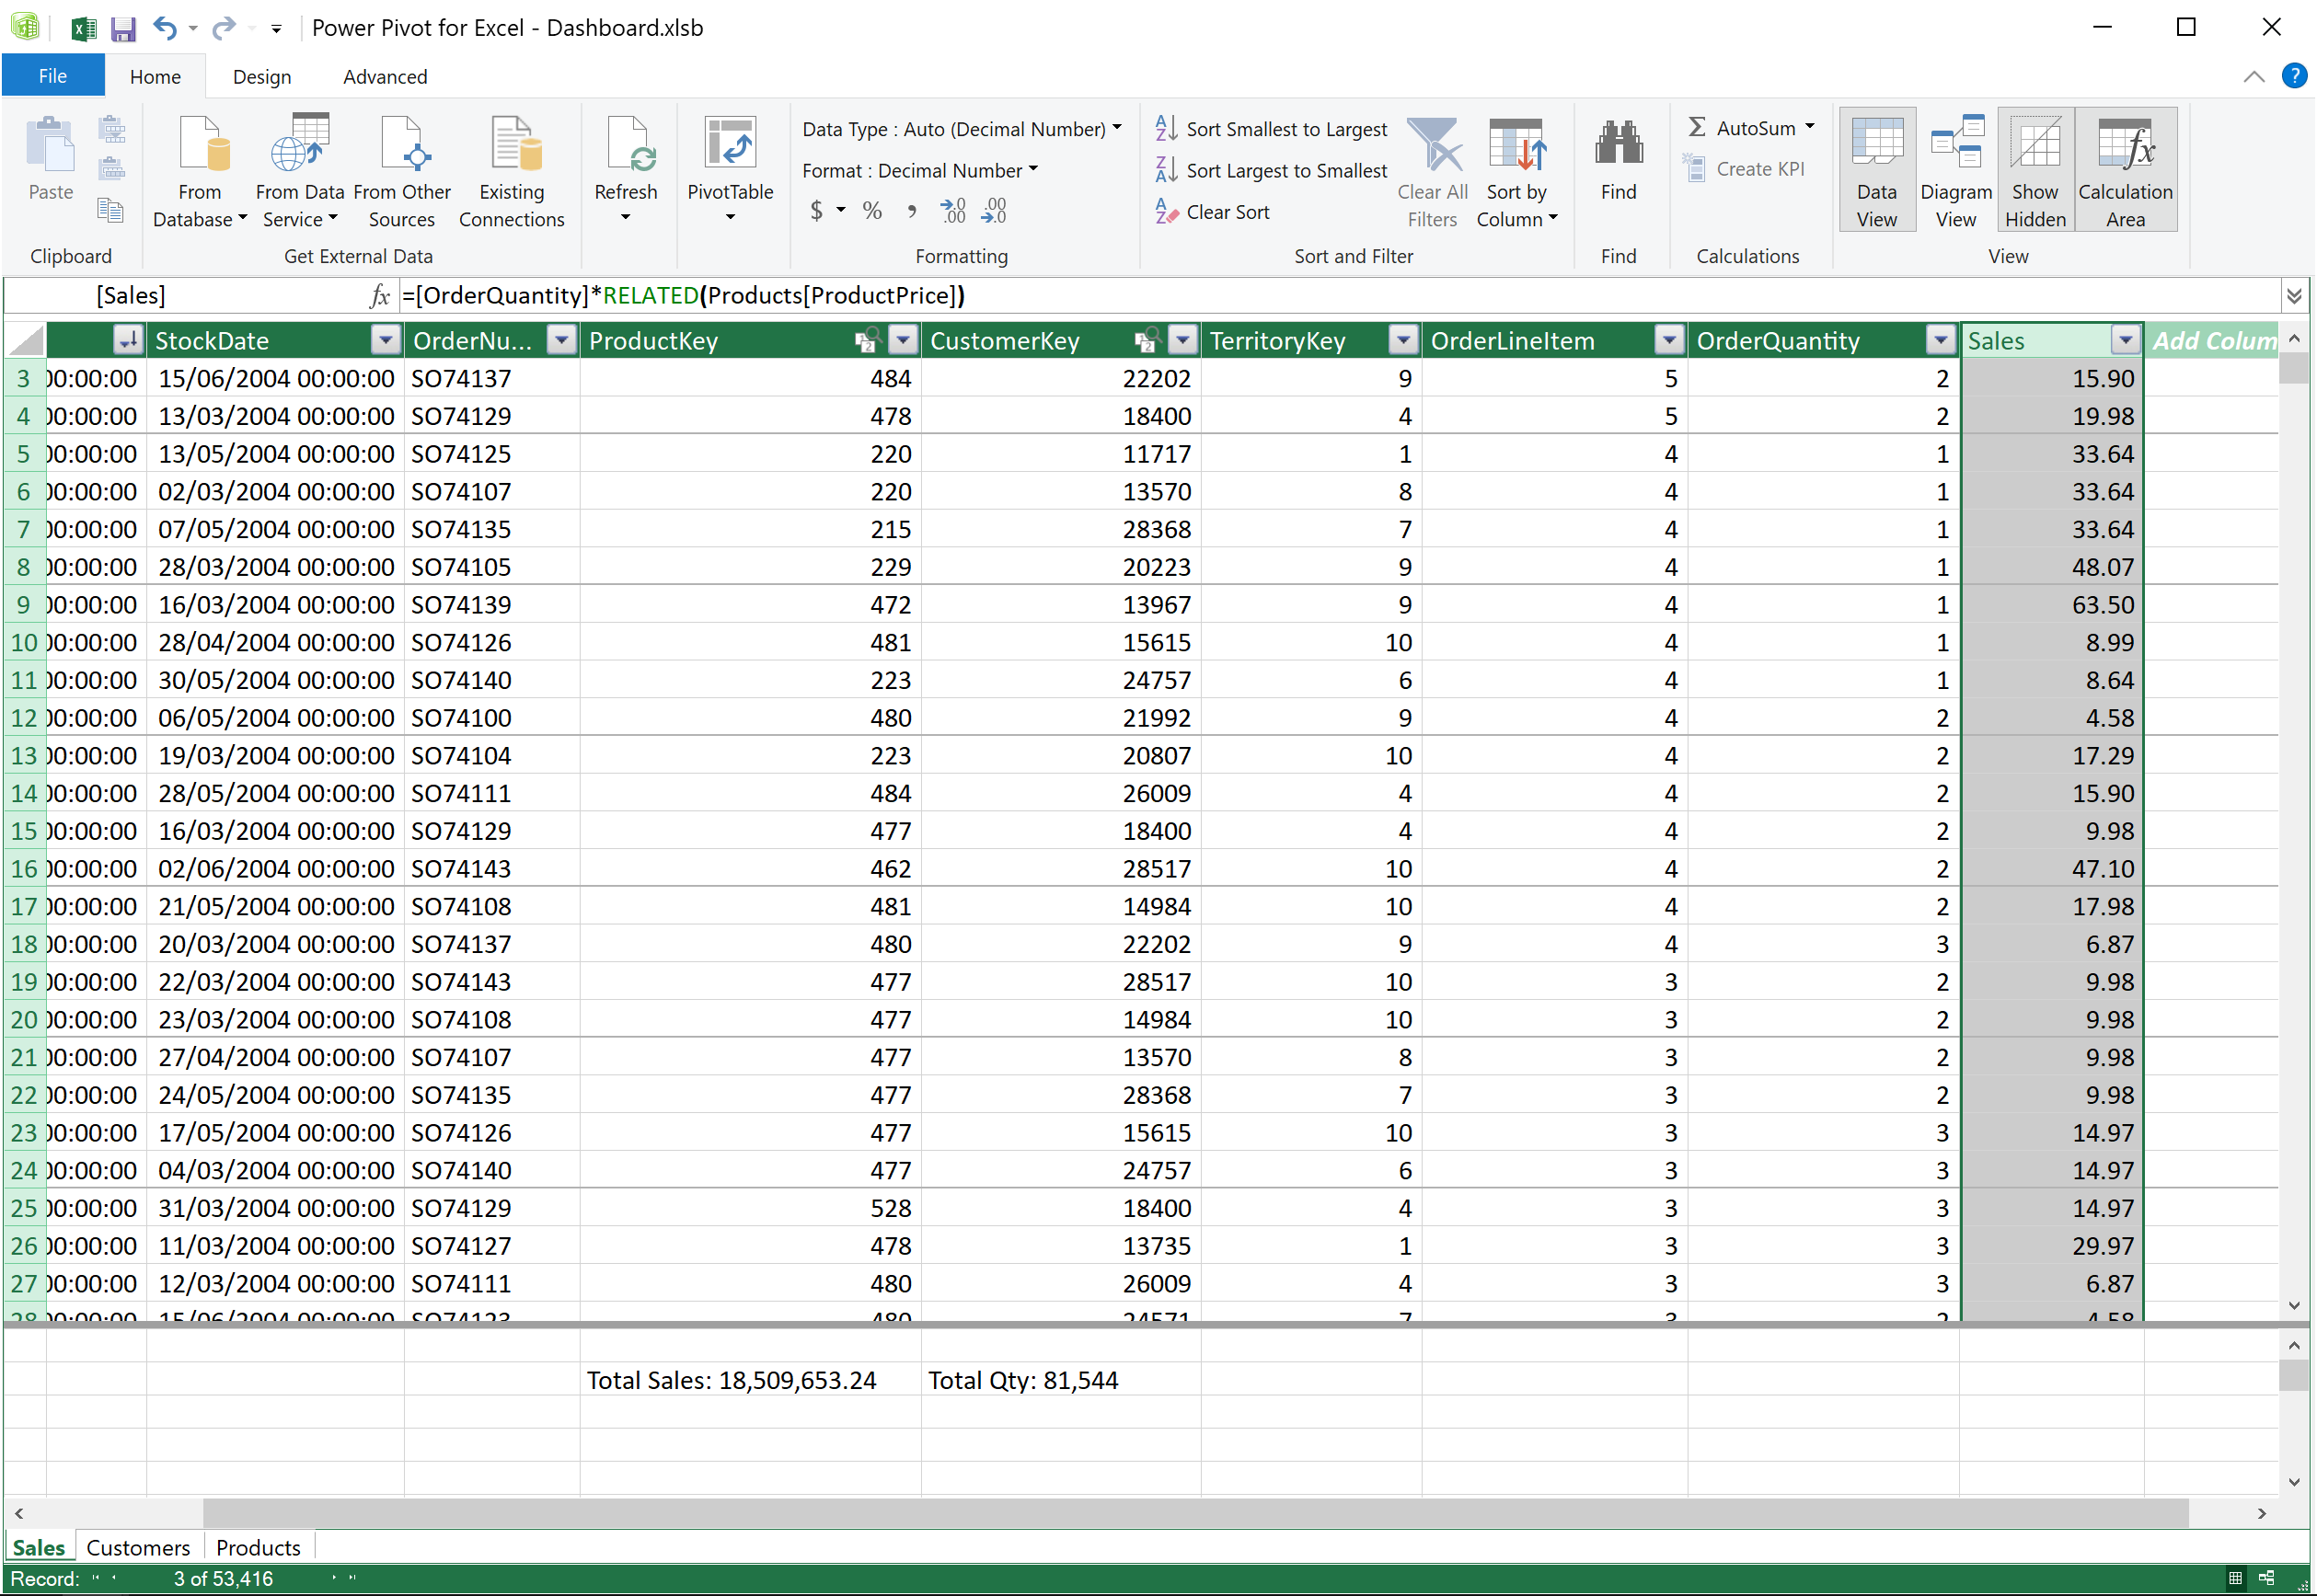Toggle Show Hidden columns

2035,168
